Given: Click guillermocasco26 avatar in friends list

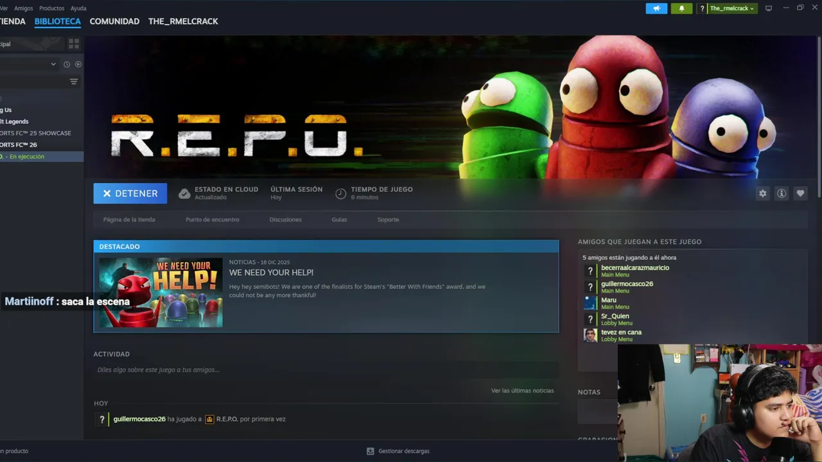Looking at the screenshot, I should coord(590,287).
